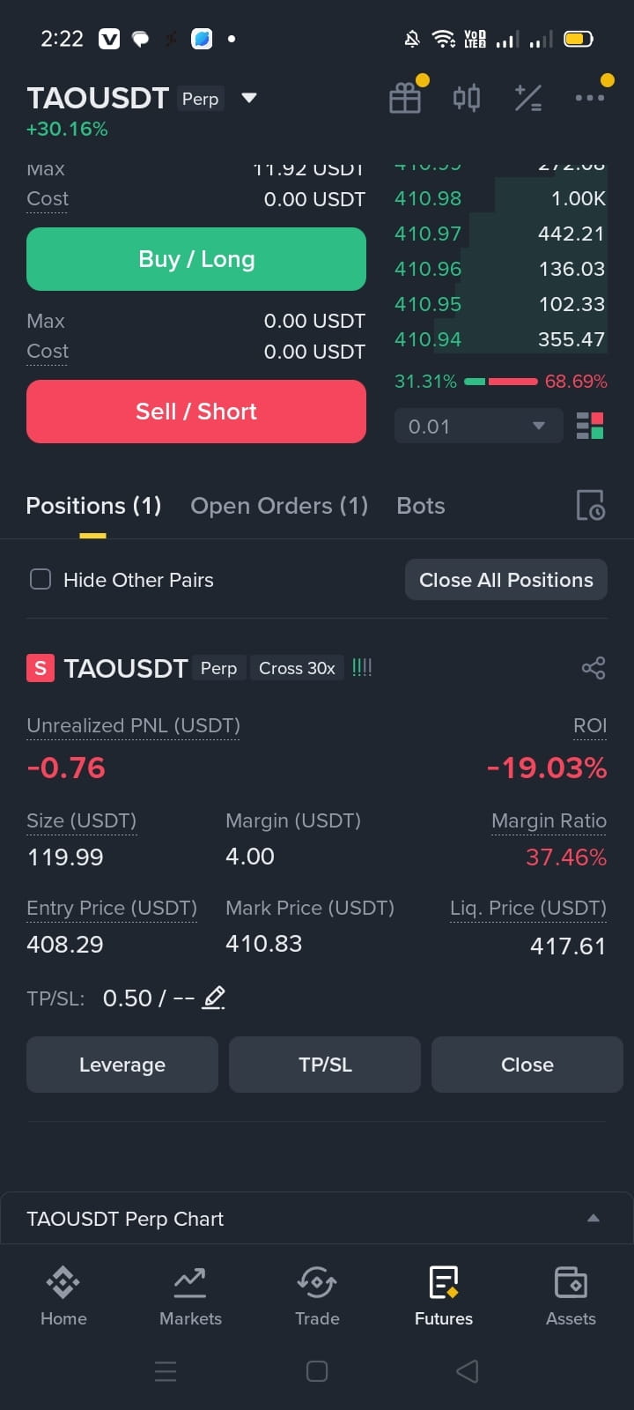Viewport: 634px width, 1410px height.
Task: Edit TP/SL with the pencil icon
Action: 214,998
